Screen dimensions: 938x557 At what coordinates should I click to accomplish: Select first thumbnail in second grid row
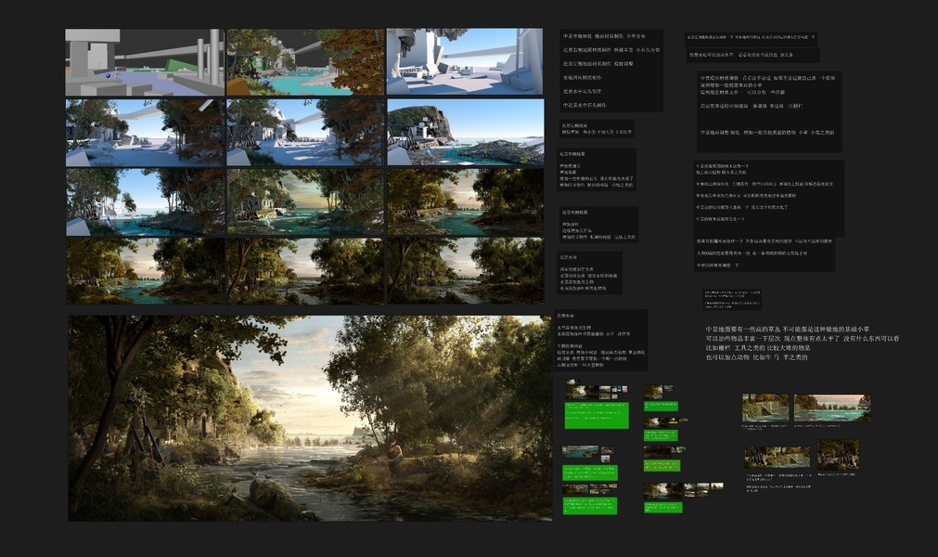pos(145,133)
